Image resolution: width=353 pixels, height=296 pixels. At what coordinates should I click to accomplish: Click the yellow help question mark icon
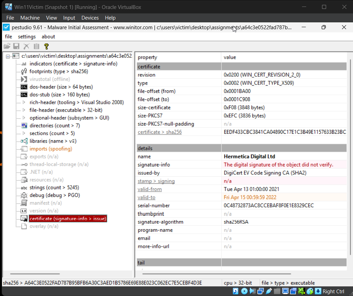point(46,46)
